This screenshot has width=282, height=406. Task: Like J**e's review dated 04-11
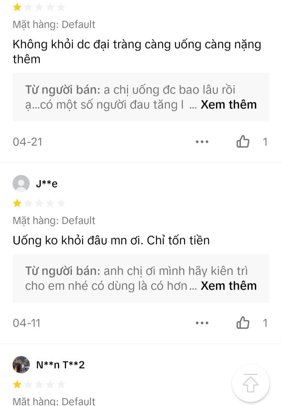[x=244, y=323]
